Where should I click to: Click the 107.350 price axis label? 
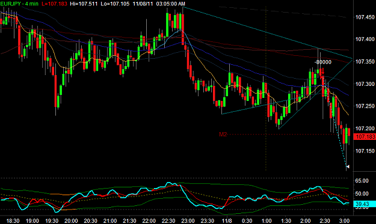click(365, 62)
